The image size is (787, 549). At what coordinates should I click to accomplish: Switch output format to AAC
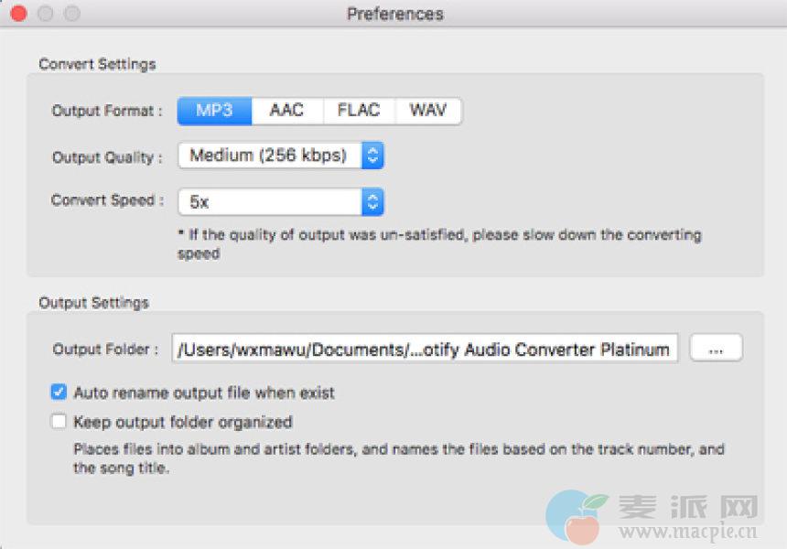coord(286,111)
